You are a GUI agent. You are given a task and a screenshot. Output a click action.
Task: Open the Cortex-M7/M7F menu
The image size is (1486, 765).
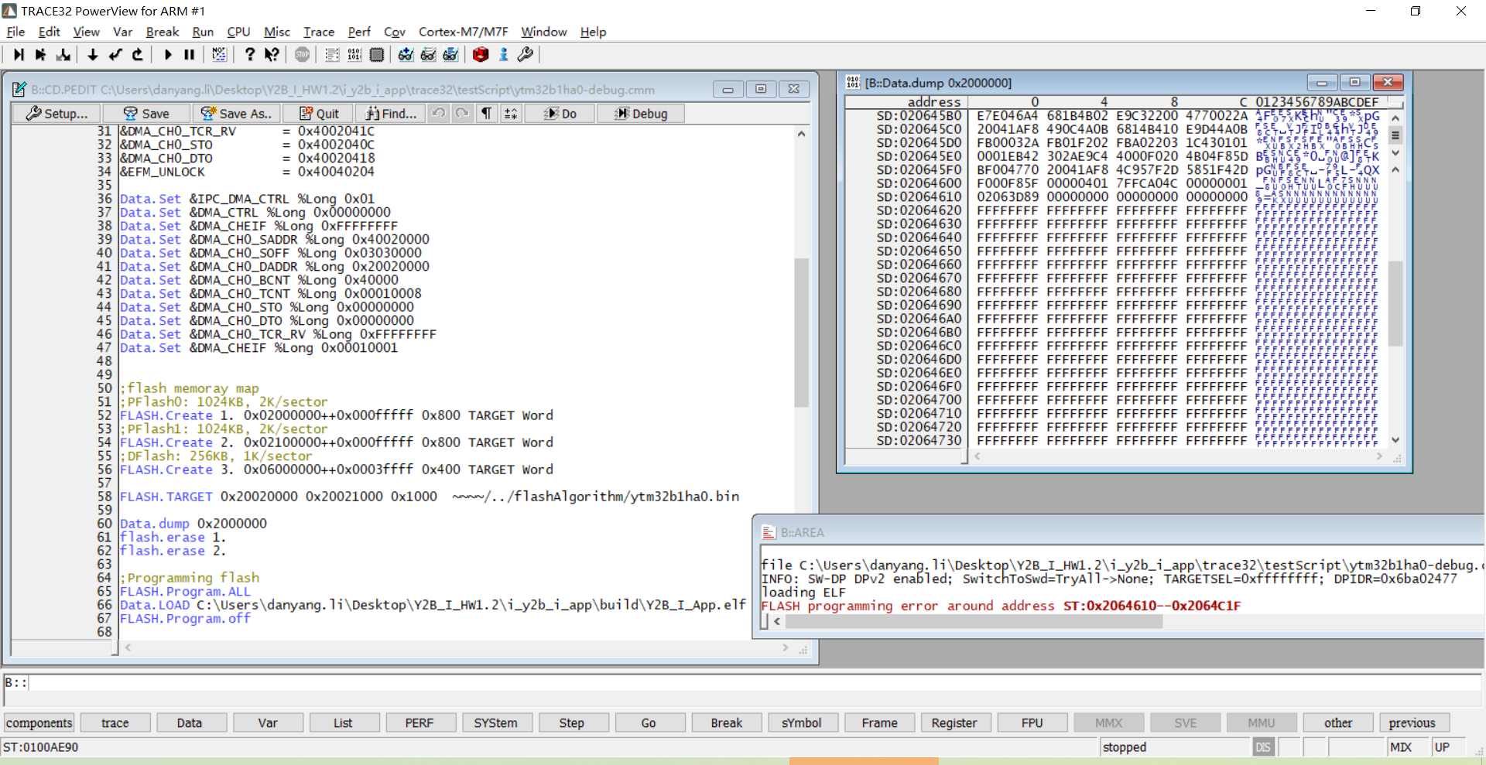463,32
